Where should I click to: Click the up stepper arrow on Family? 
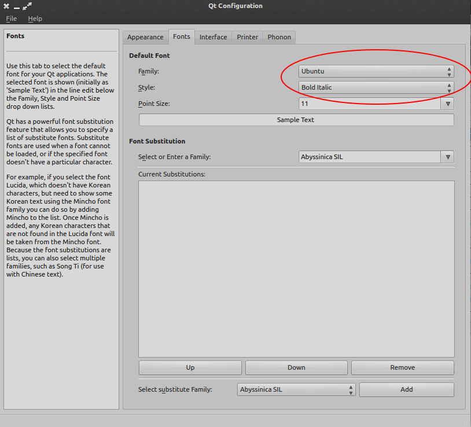point(449,69)
